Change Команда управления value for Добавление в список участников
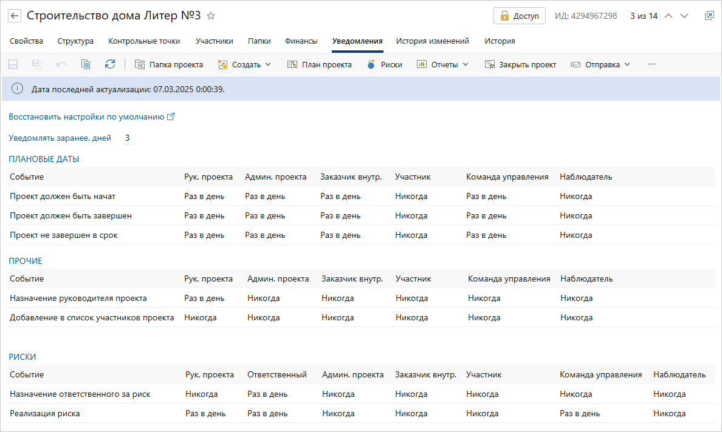 pyautogui.click(x=484, y=317)
